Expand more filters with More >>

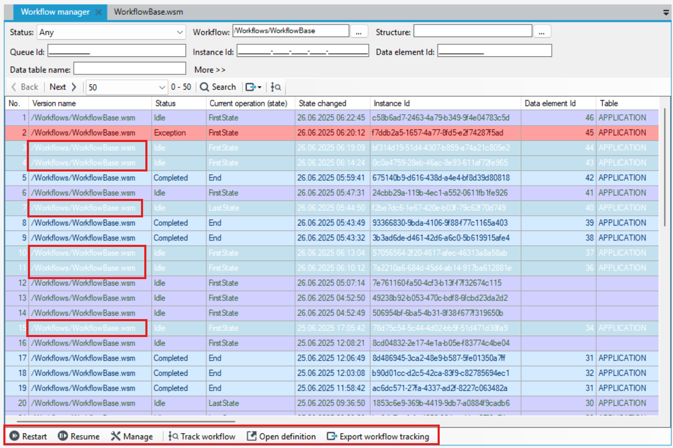point(210,70)
